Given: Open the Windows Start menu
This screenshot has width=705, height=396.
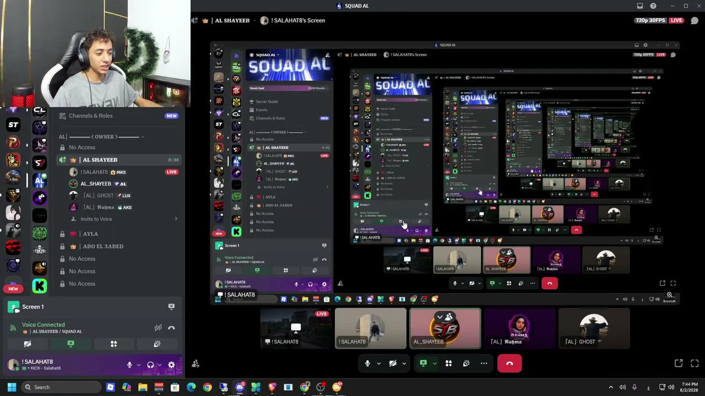Looking at the screenshot, I should (x=12, y=387).
